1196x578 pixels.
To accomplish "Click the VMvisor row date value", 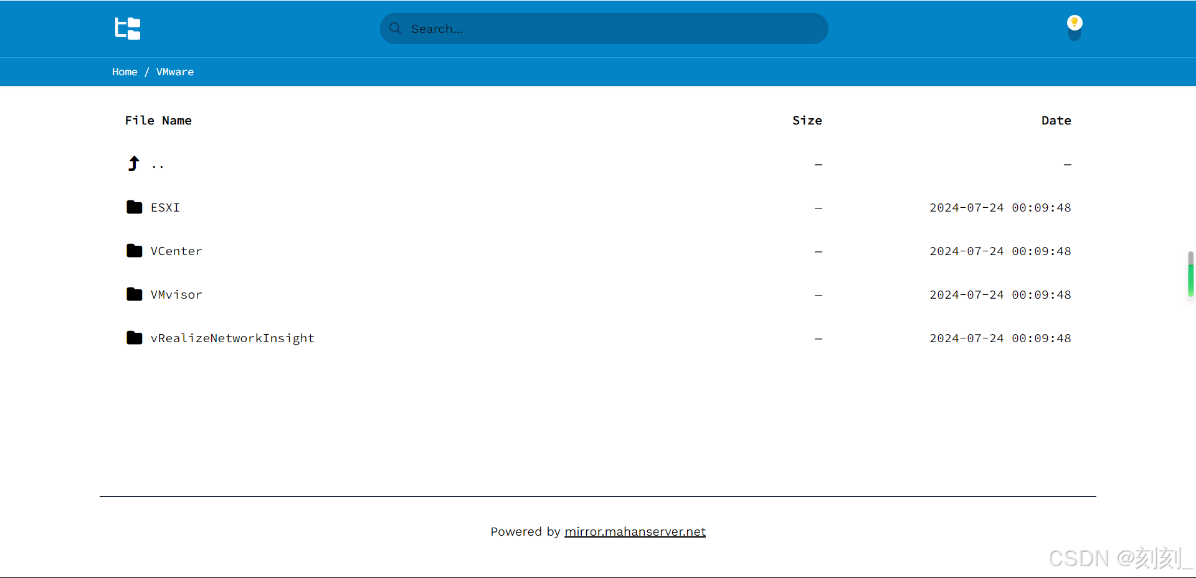I will [1000, 295].
